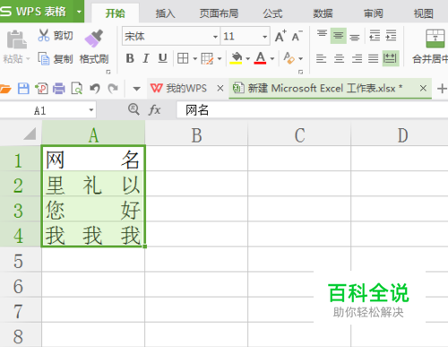Expand the borders dropdown arrow
This screenshot has height=347, width=448.
pos(194,58)
